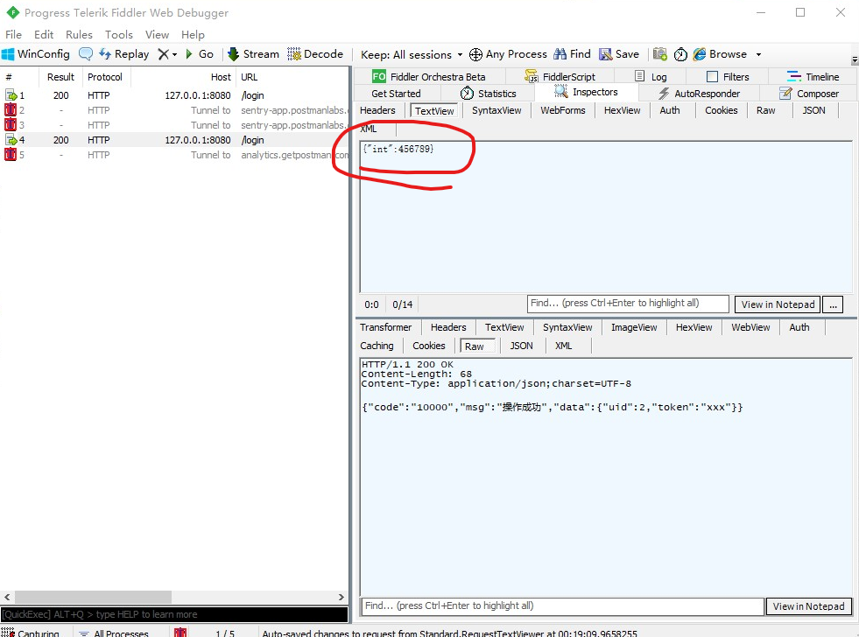
Task: Expand the Browse dropdown arrow
Action: (759, 55)
